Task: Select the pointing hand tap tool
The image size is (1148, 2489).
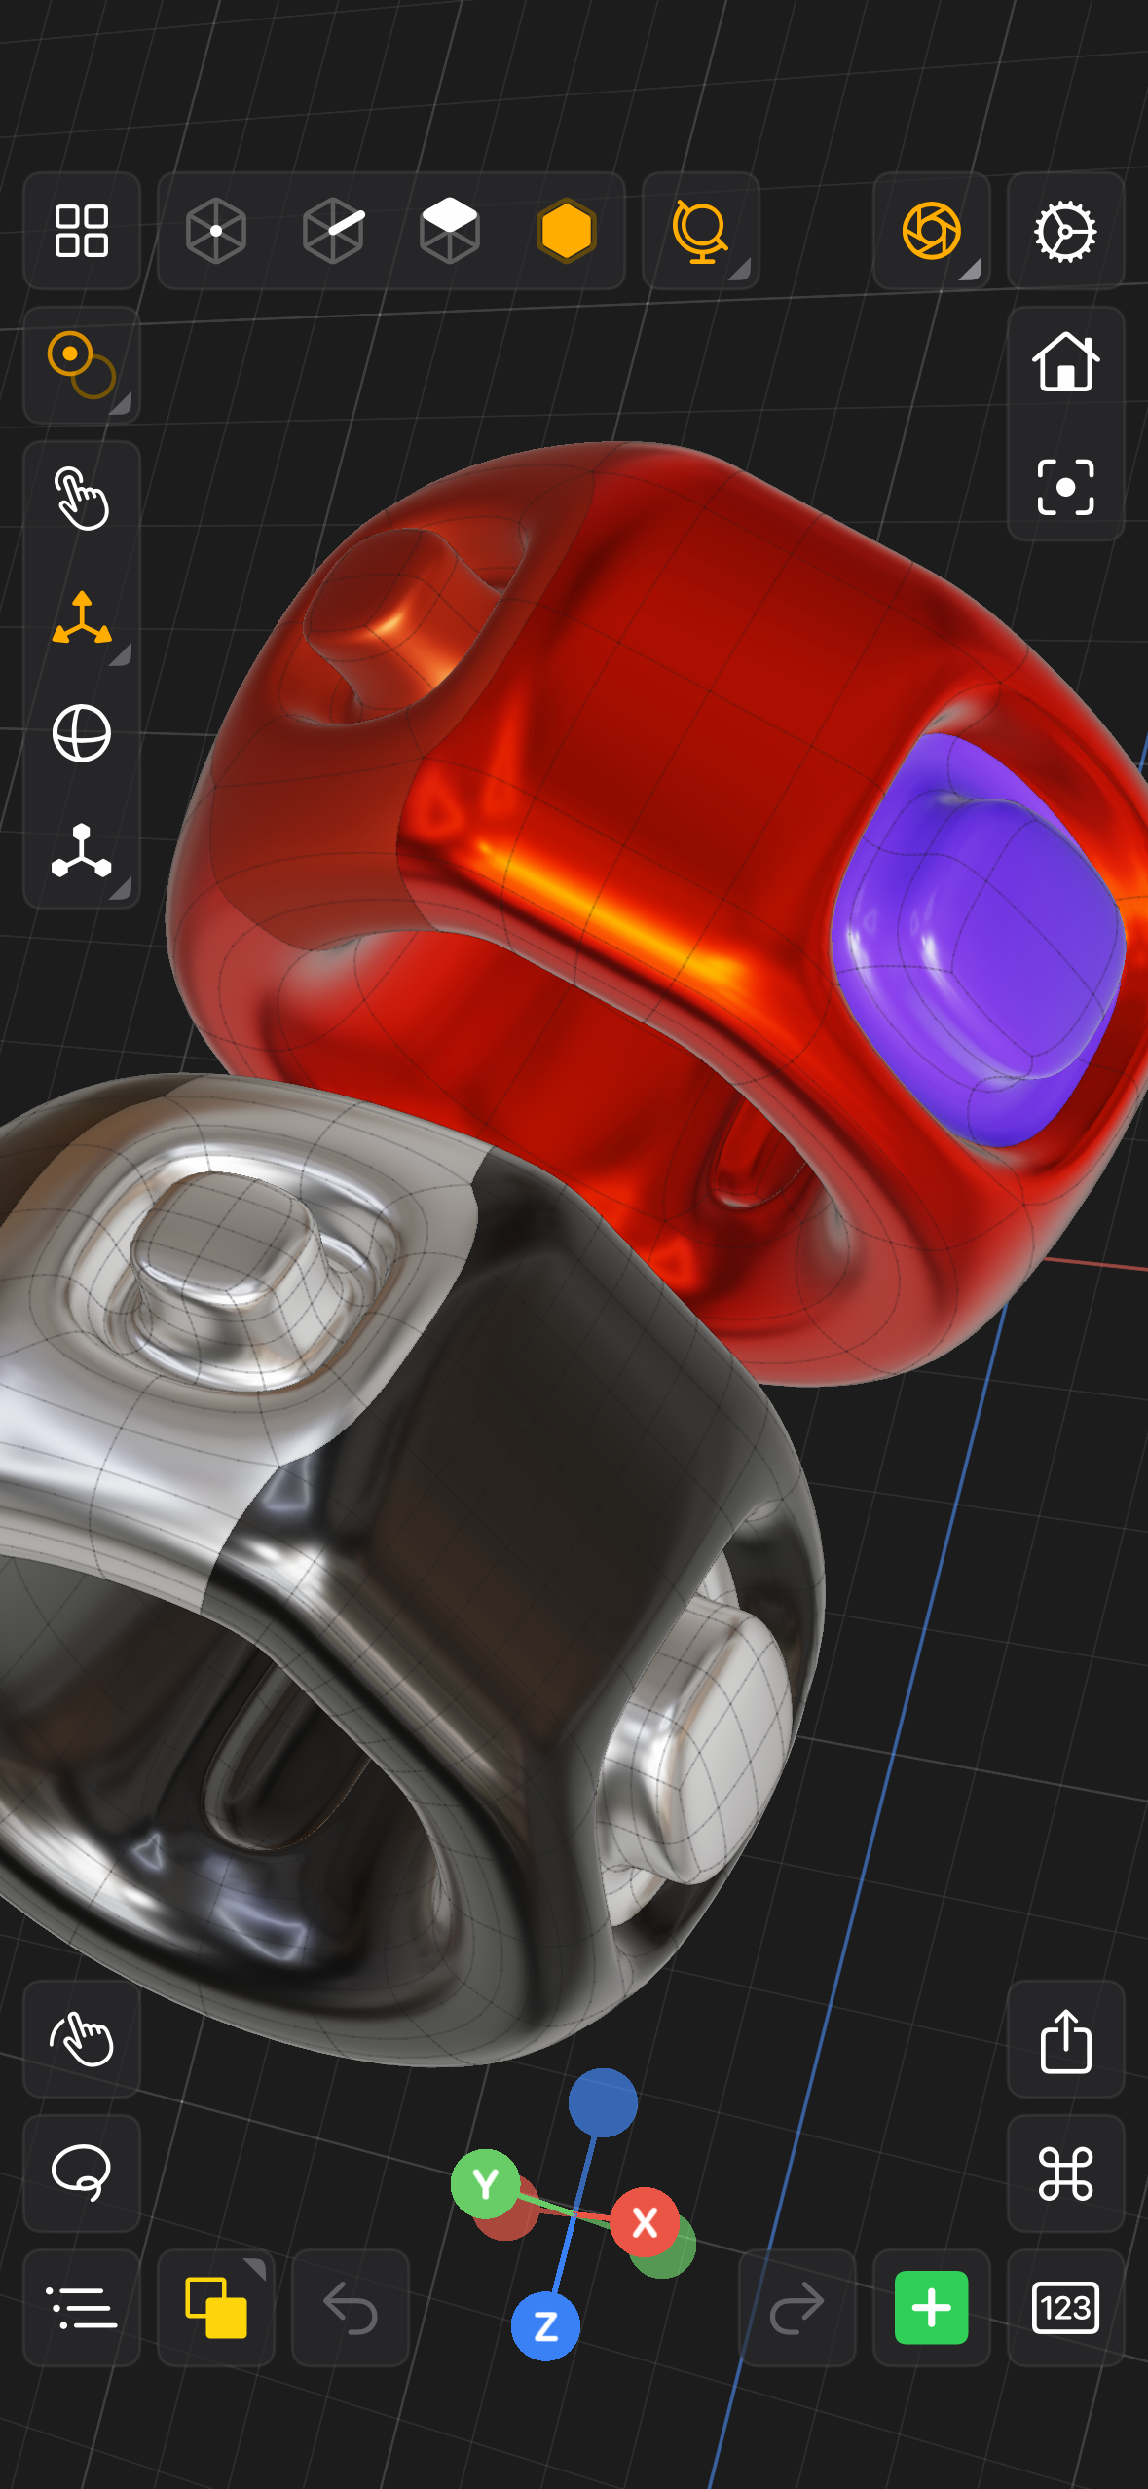Action: (x=82, y=498)
